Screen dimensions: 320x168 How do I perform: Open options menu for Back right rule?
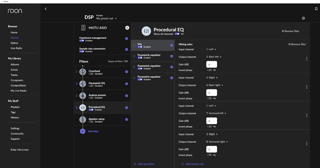click(307, 87)
